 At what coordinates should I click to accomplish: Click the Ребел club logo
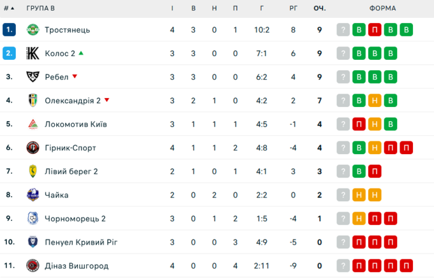33,77
